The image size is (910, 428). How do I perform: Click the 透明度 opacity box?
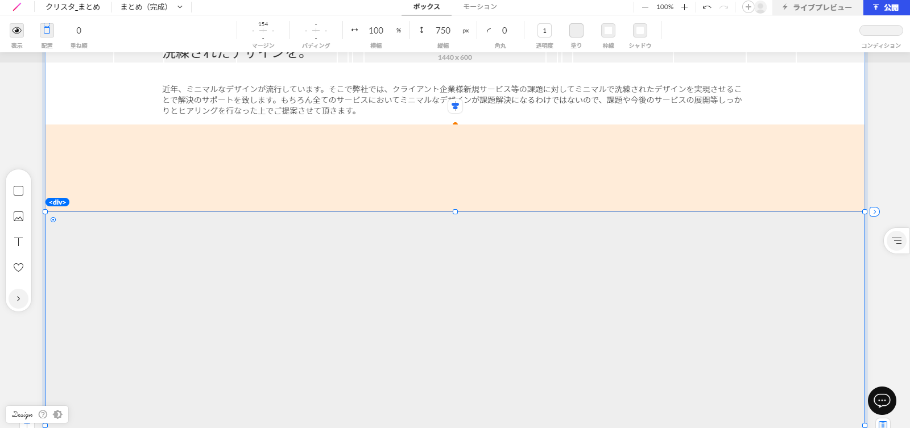coord(544,31)
